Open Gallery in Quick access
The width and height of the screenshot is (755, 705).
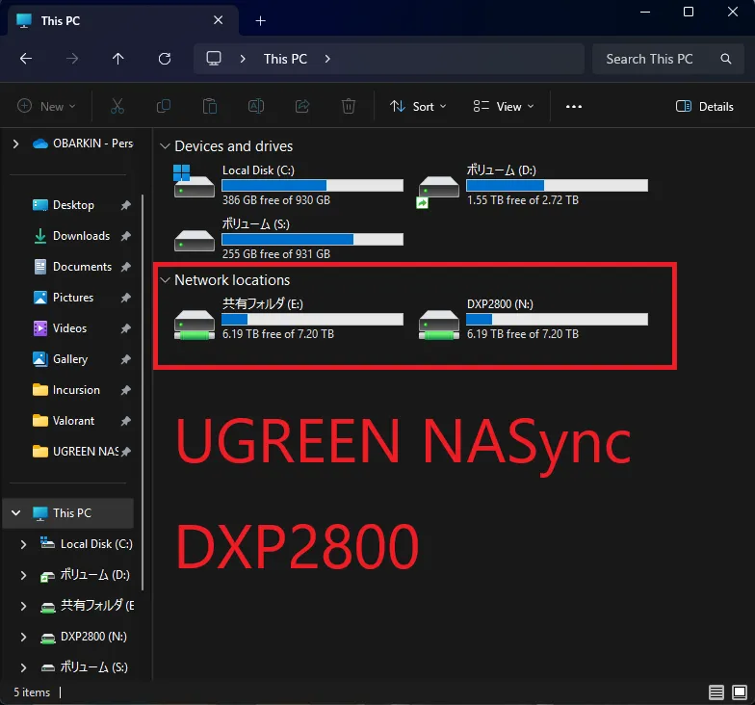point(73,359)
